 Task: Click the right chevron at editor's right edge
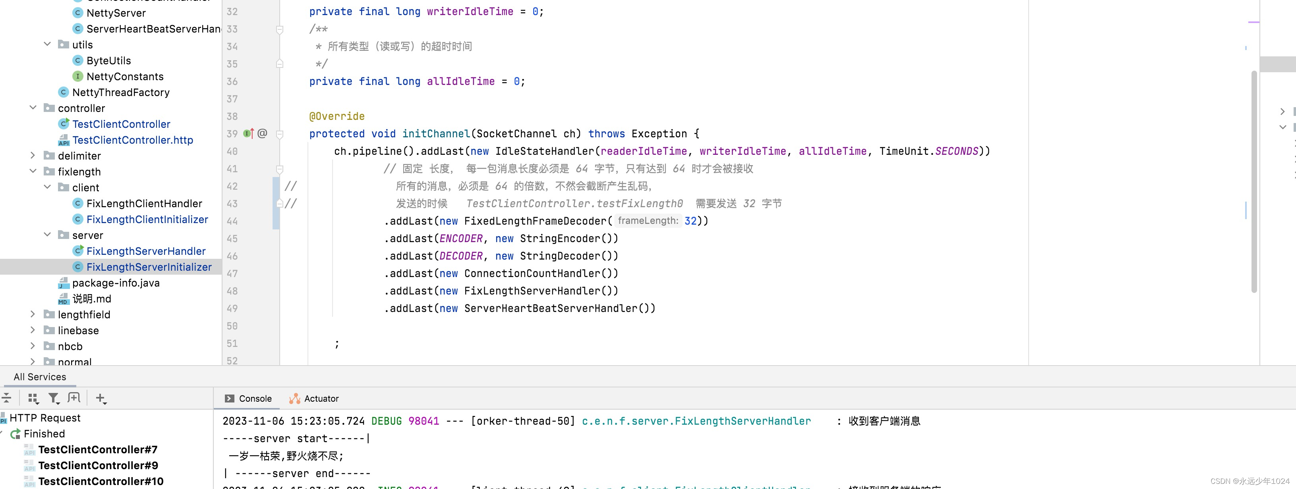pos(1282,111)
